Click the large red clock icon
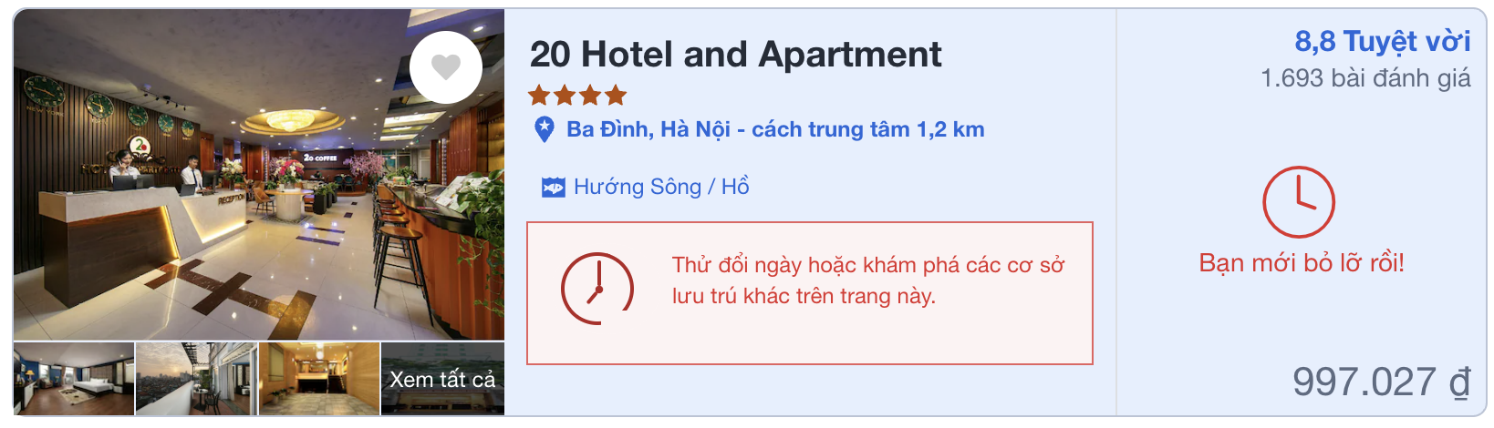This screenshot has width=1494, height=428. click(1298, 202)
